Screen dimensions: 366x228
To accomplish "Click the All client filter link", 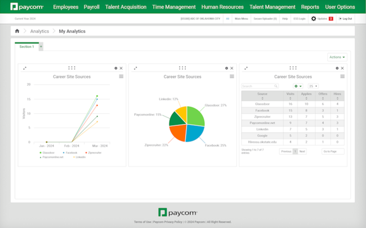I will click(227, 19).
